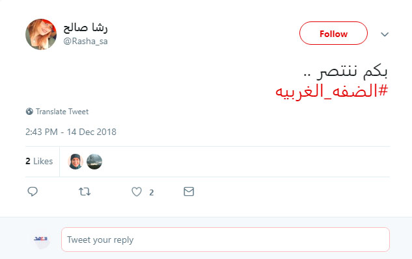Viewport: 412px width, 259px height.
Task: Open Rasha_sa profile picture
Action: 41,34
